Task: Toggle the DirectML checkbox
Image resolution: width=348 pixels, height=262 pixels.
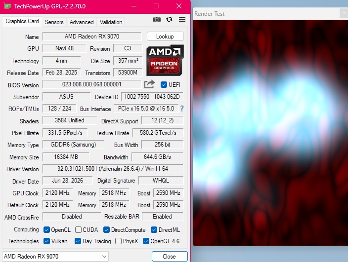Action: point(154,229)
